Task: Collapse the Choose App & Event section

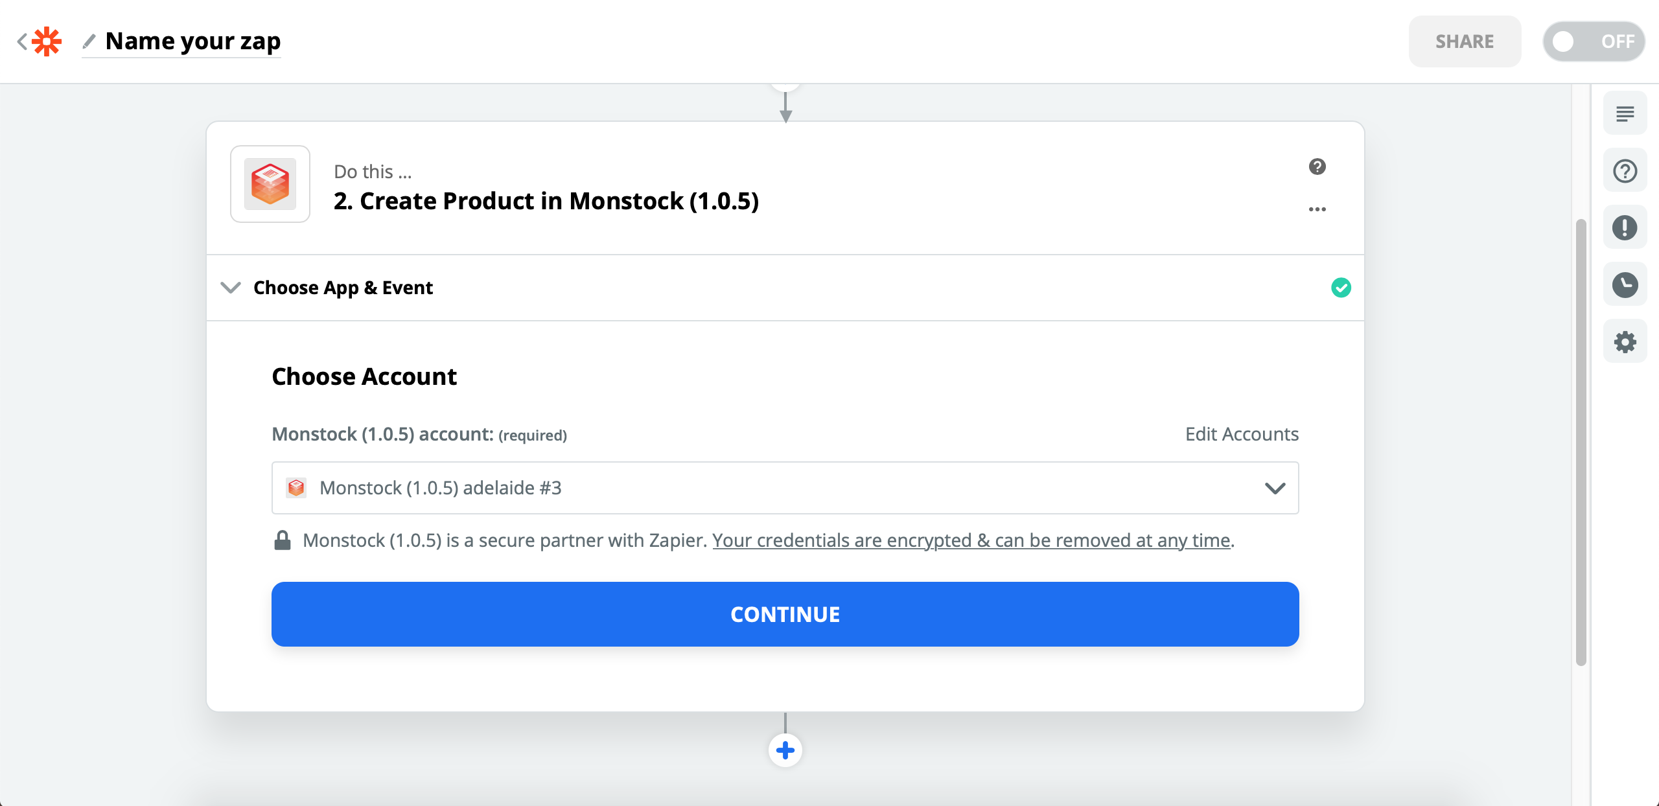Action: click(x=231, y=287)
